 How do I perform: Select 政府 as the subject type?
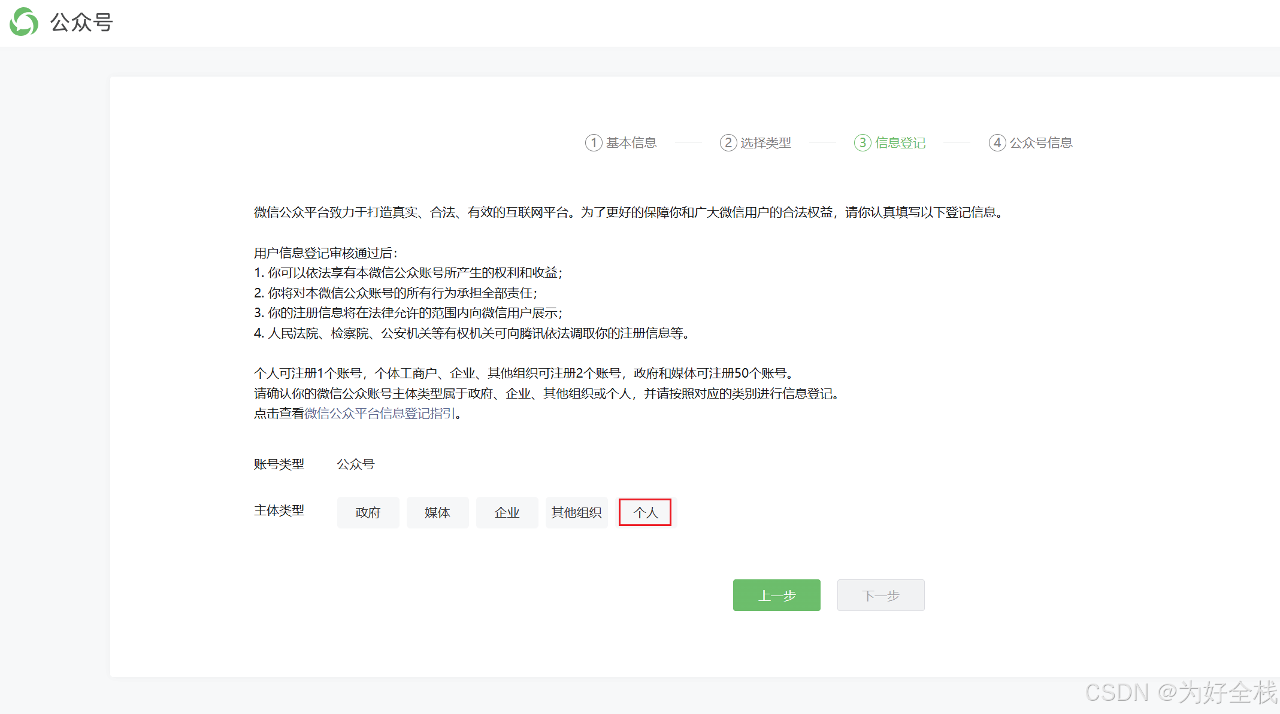(x=368, y=512)
